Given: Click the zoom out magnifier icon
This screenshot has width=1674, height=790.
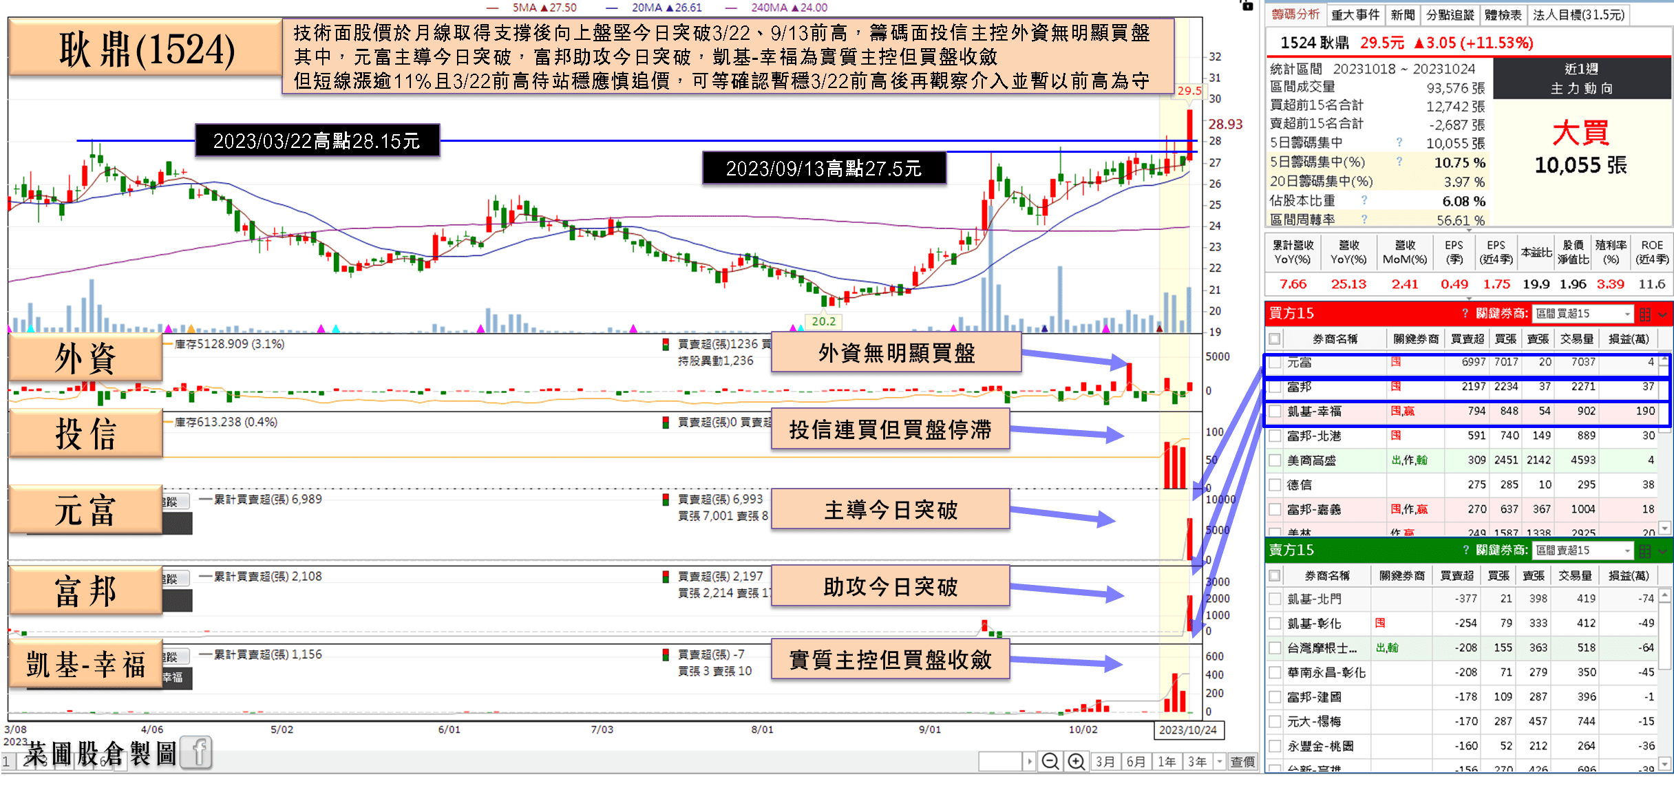Looking at the screenshot, I should click(1050, 761).
